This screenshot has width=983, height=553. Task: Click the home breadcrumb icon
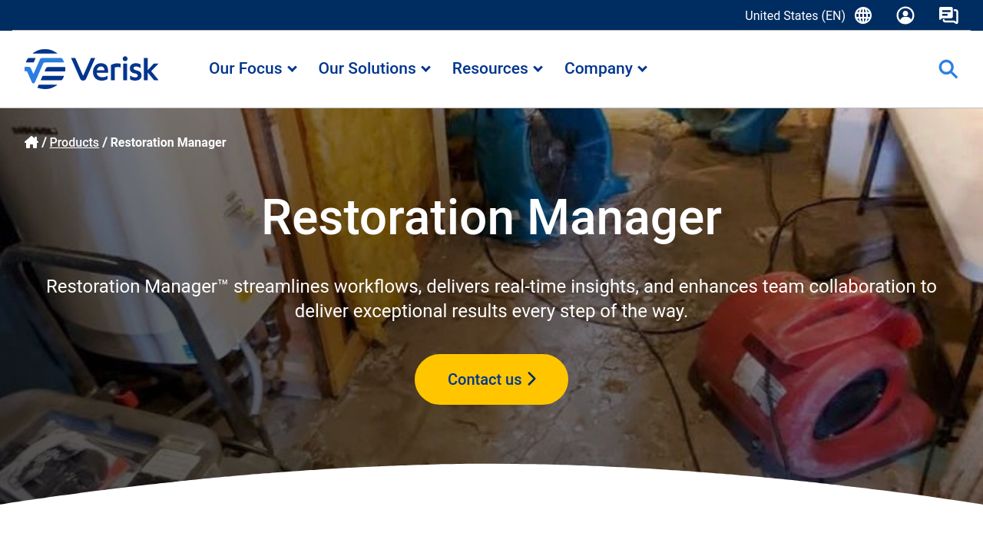point(31,141)
